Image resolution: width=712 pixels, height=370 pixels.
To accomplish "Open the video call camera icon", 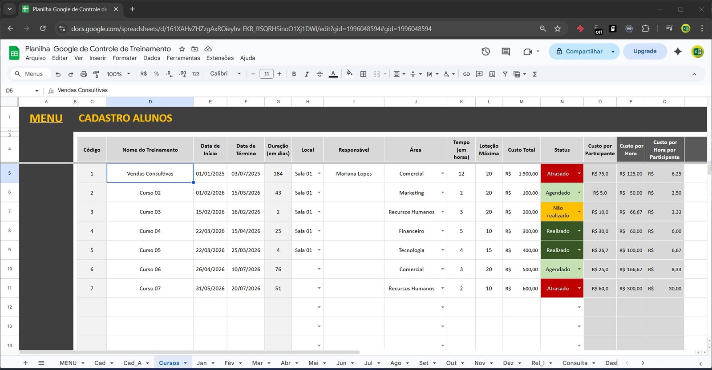I will (x=528, y=52).
